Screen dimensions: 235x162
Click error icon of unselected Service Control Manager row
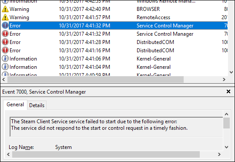pos(5,34)
